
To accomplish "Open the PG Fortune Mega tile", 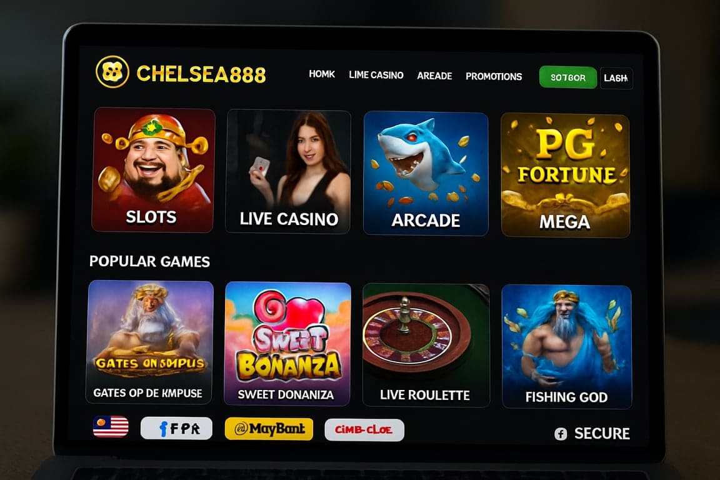I will (x=565, y=175).
